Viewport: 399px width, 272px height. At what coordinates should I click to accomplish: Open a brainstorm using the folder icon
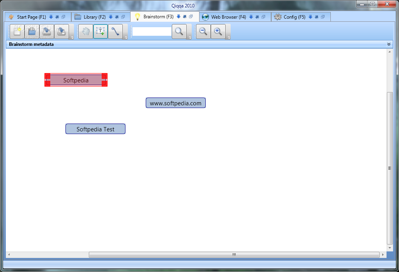(x=32, y=31)
